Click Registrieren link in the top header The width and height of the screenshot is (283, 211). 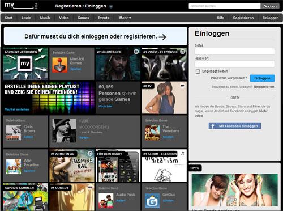coord(68,6)
